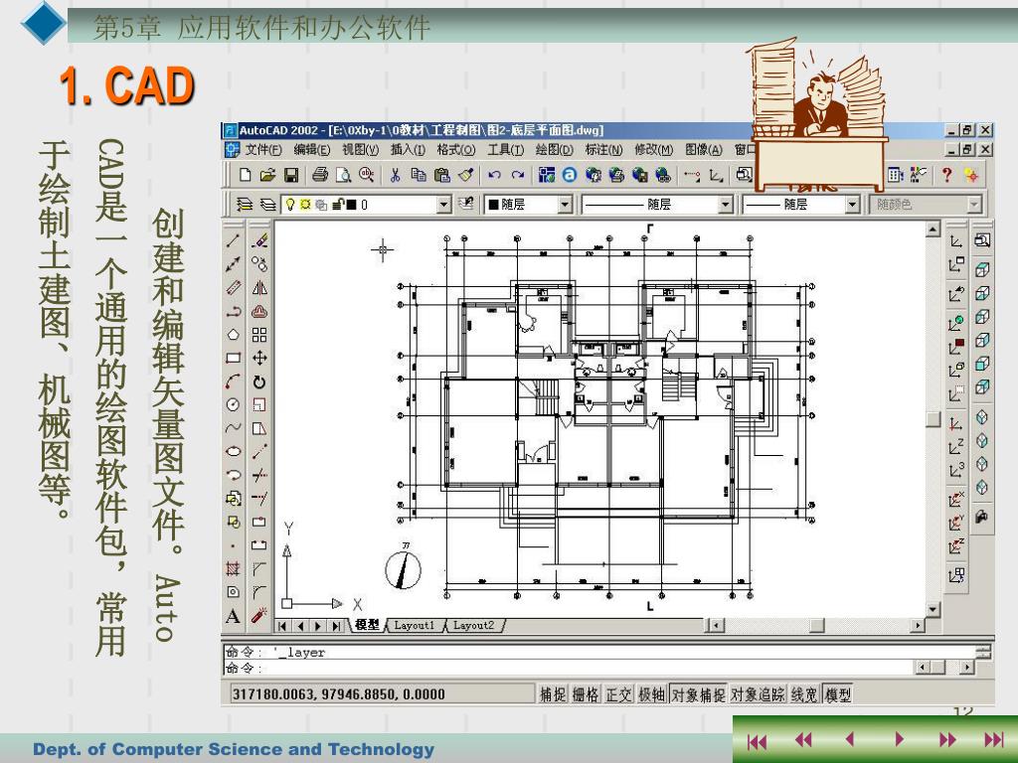Toggle the layer on/off lightbulb icon

(x=290, y=205)
